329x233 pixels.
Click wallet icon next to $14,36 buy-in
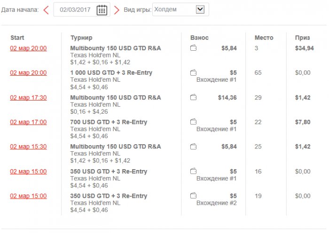[x=193, y=97]
